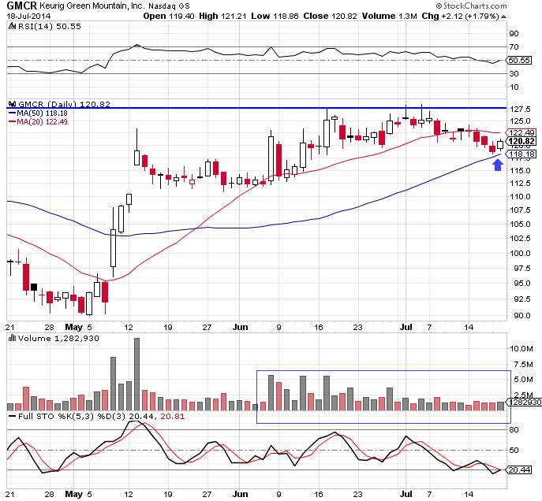Select the Close 120.82 value in the header
Image resolution: width=542 pixels, height=501 pixels.
point(330,17)
